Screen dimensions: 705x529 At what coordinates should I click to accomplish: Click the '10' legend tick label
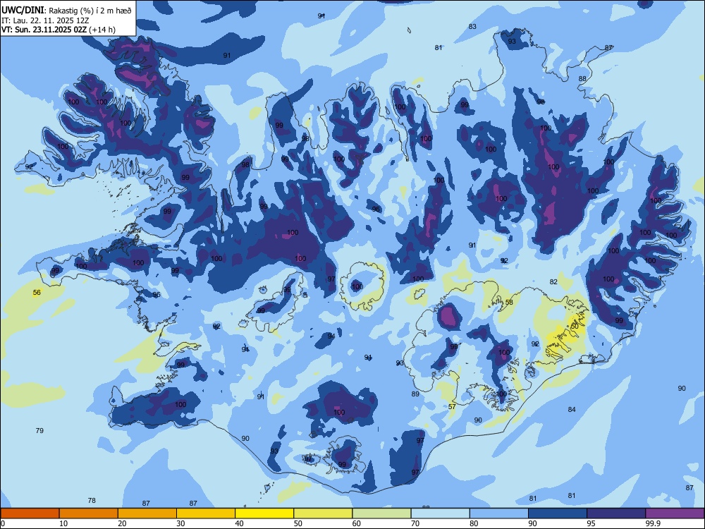[63, 523]
